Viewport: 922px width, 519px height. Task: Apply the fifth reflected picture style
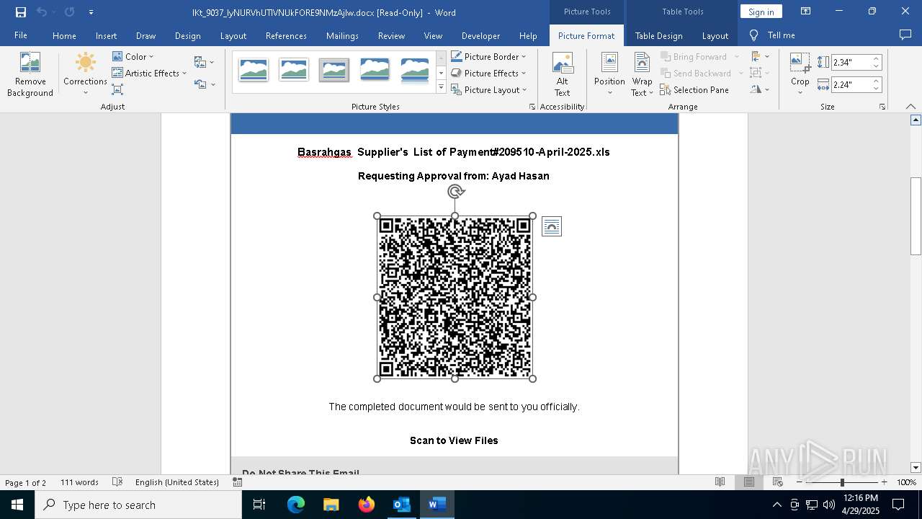point(415,70)
